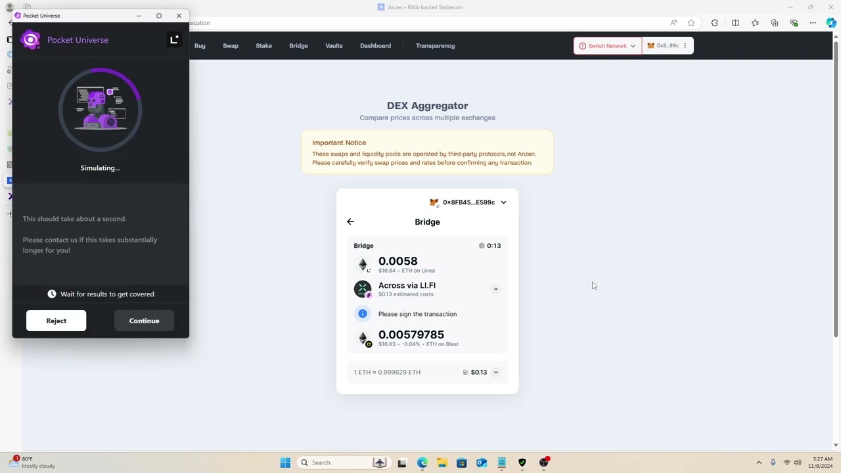841x473 pixels.
Task: Open Outlook from the taskbar
Action: click(x=482, y=462)
